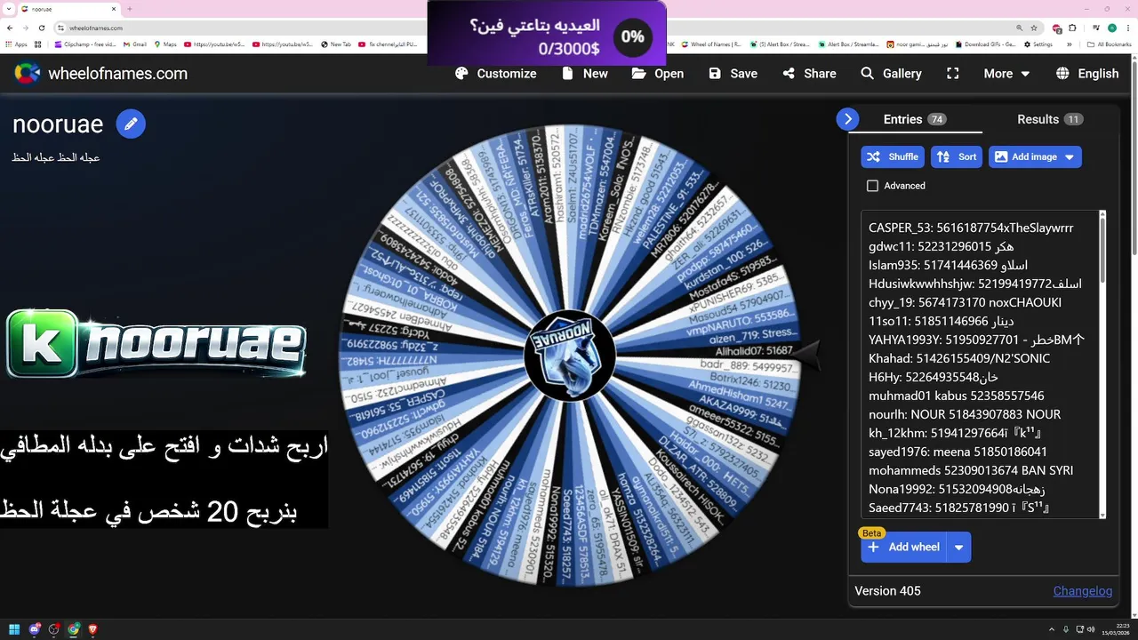Share the wheel

(x=809, y=74)
